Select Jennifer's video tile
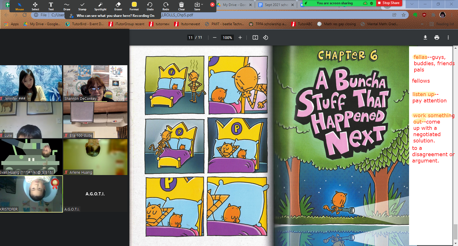 [x=31, y=83]
